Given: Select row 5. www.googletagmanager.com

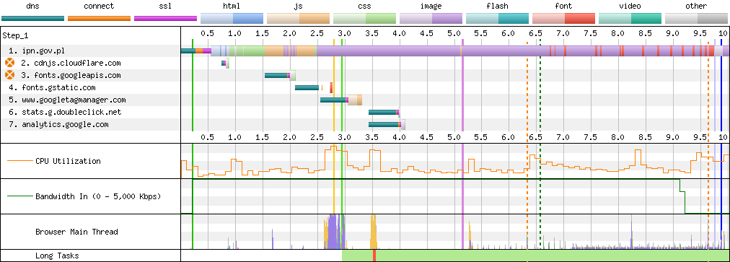Looking at the screenshot, I should (90, 100).
